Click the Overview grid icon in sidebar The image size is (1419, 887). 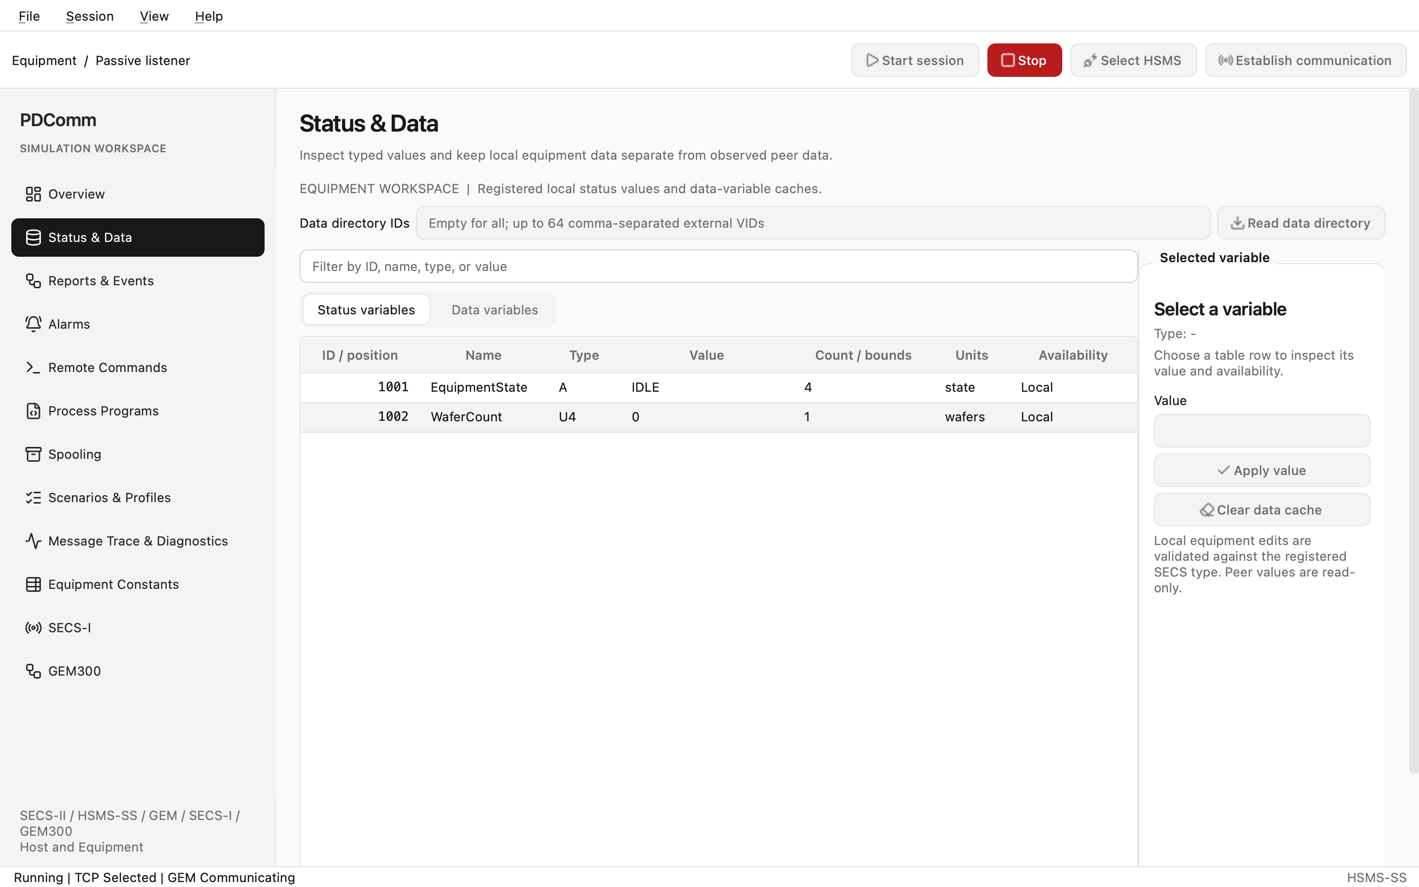click(x=33, y=194)
